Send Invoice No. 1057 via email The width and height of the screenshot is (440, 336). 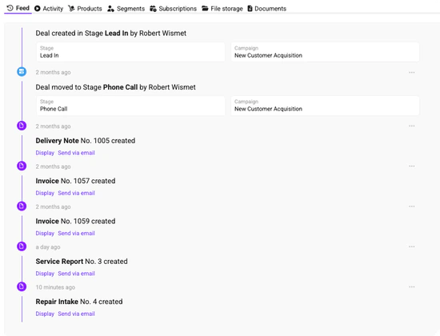(76, 193)
